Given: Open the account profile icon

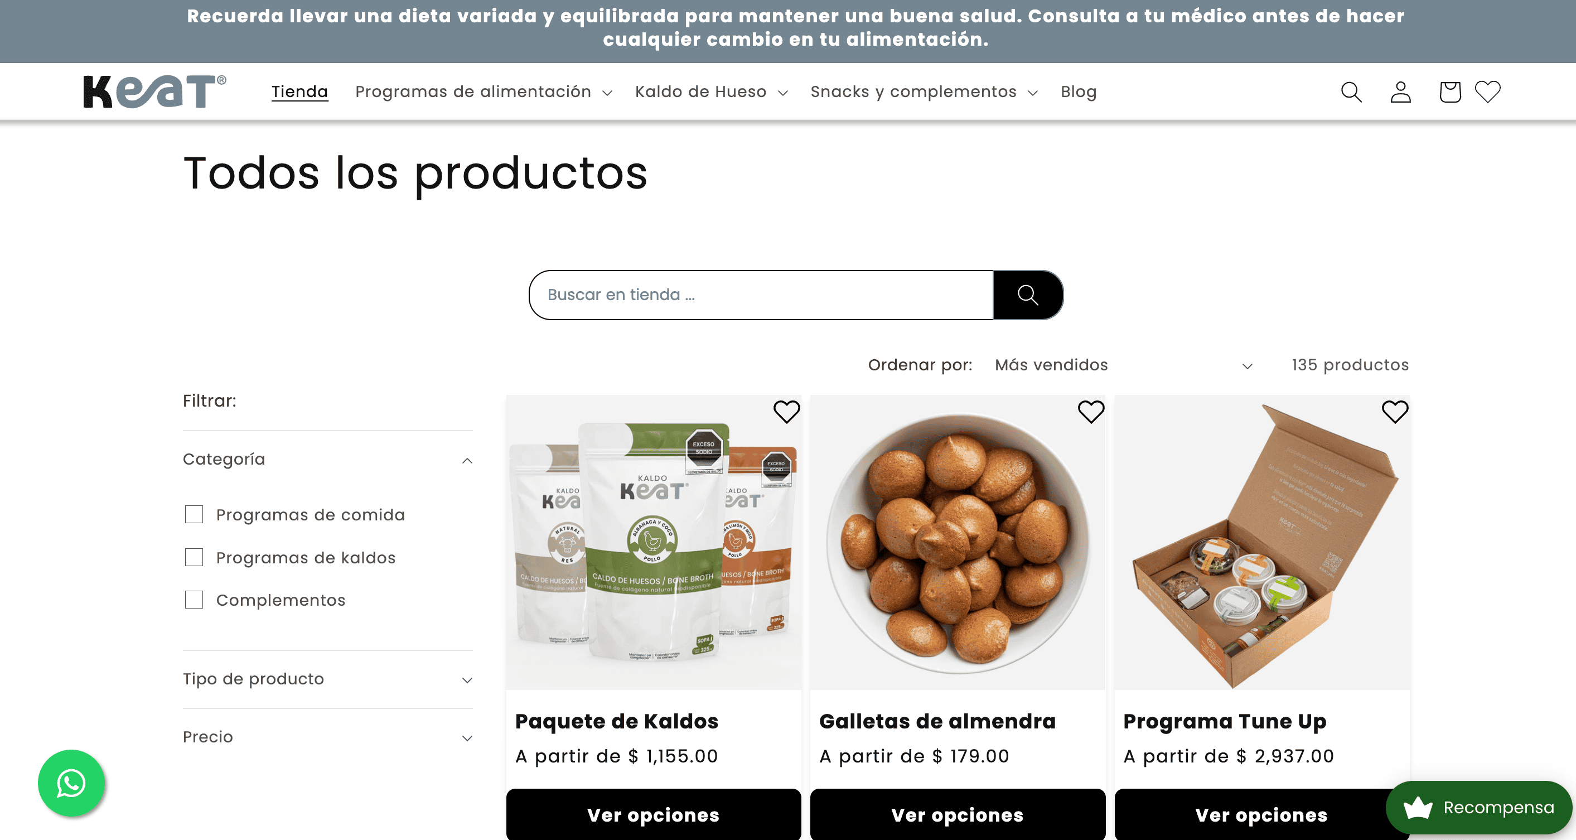Looking at the screenshot, I should click(x=1400, y=92).
